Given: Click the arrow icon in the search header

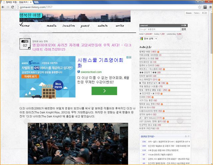Looking at the screenshot, I should click(183, 25).
